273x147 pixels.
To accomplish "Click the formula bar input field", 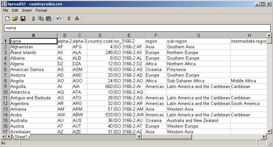I will tap(137, 28).
